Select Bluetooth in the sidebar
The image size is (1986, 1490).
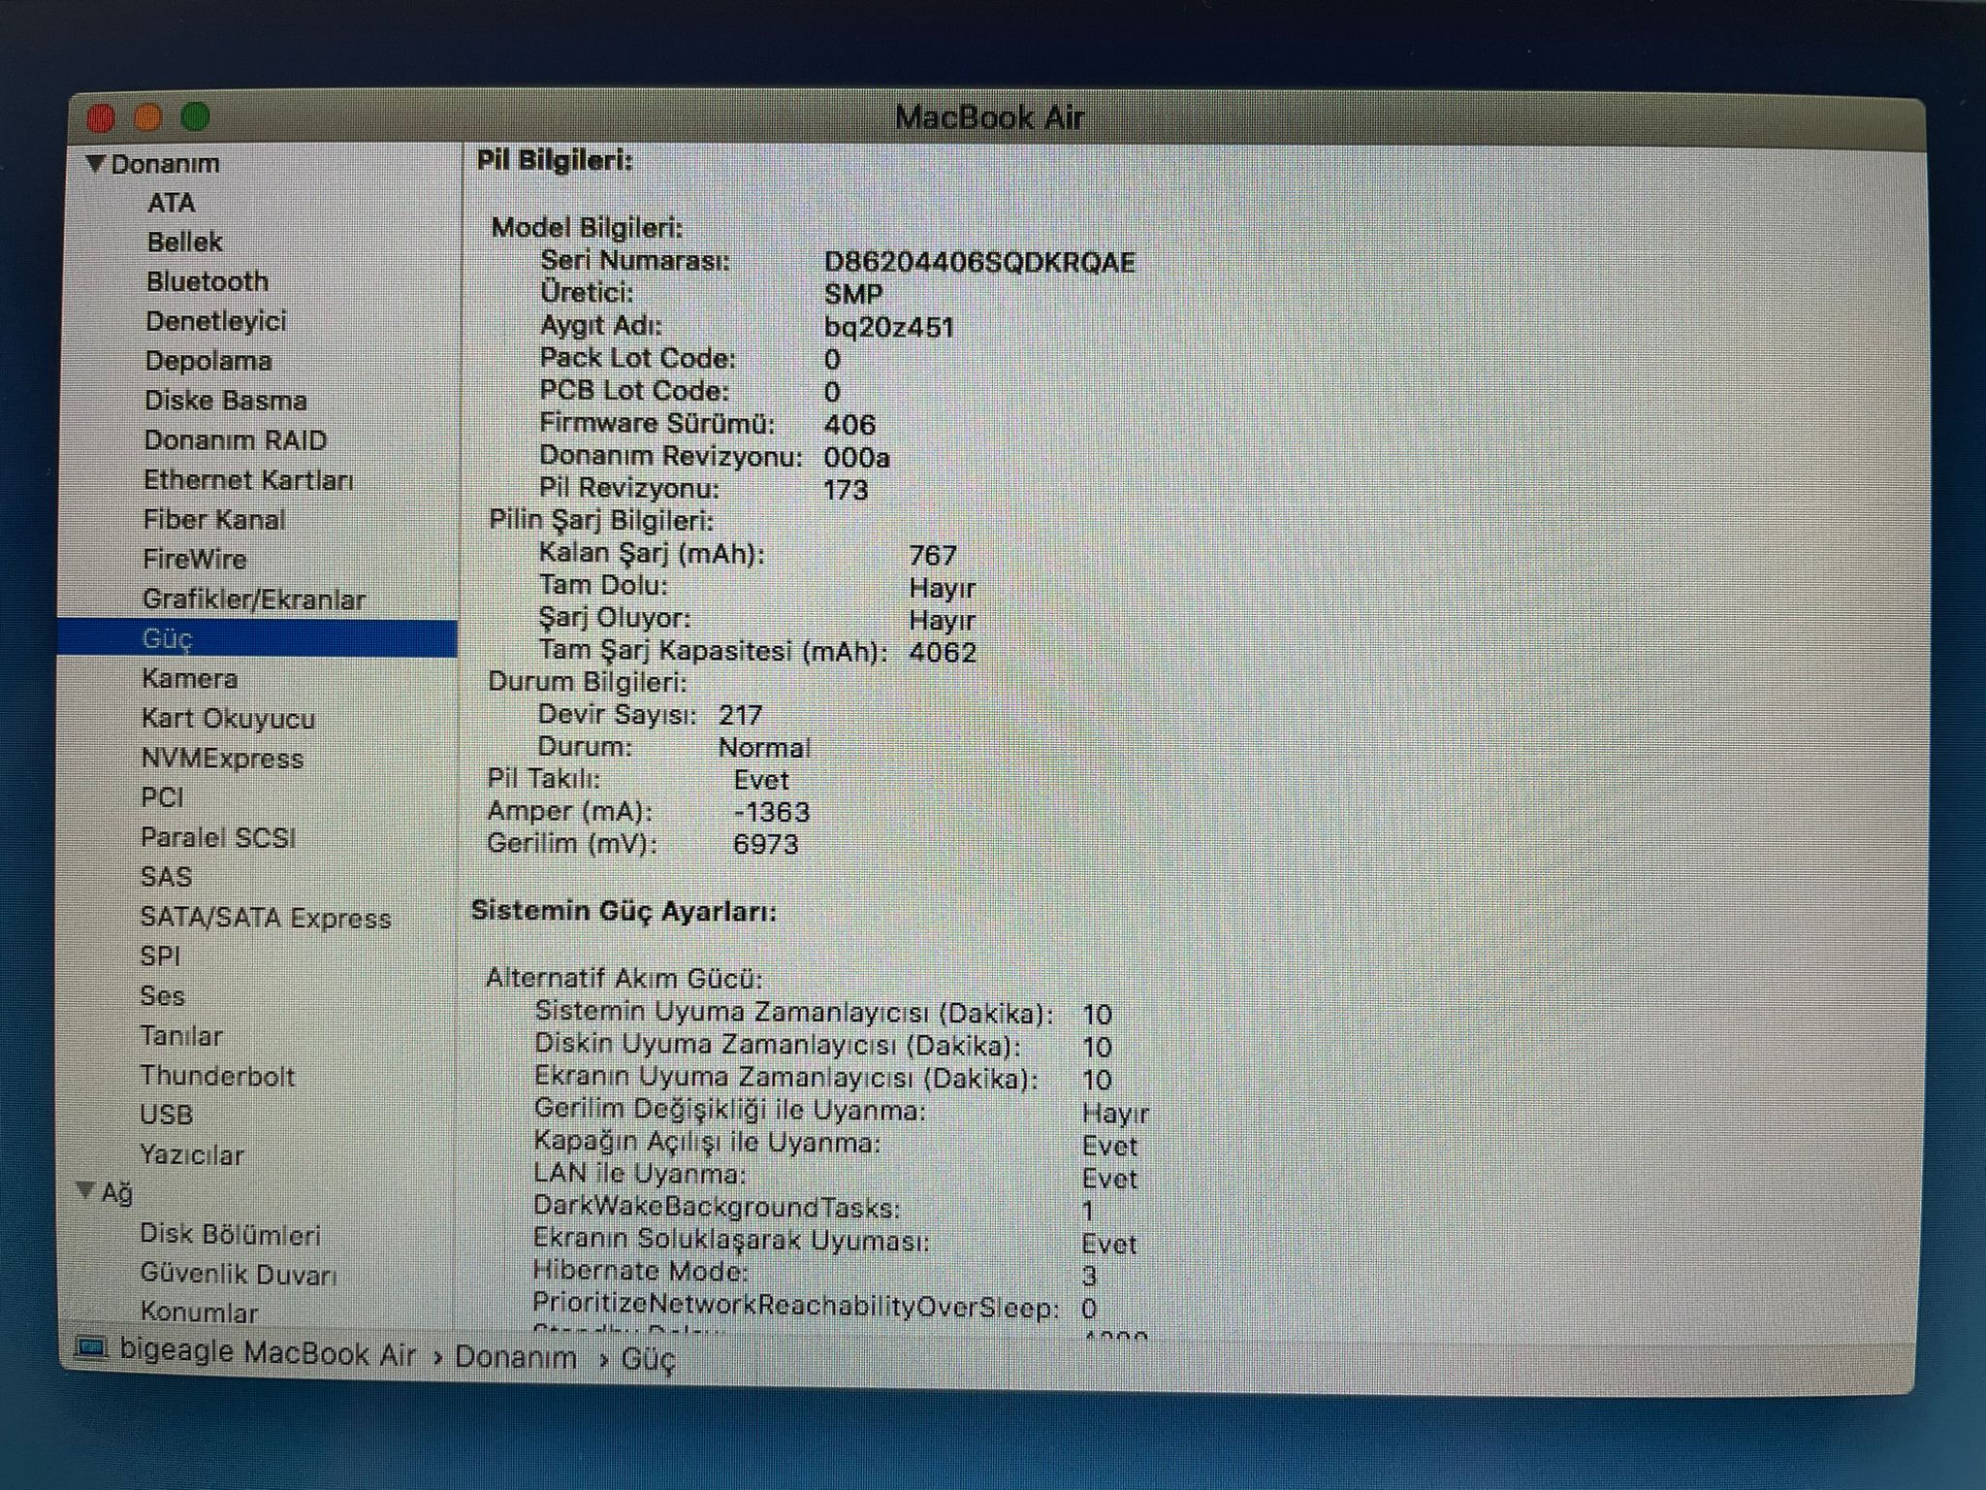(207, 281)
